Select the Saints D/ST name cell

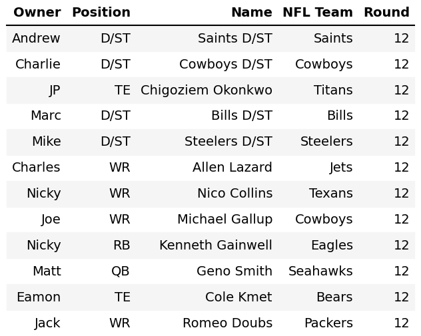coord(234,39)
